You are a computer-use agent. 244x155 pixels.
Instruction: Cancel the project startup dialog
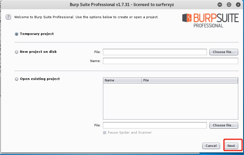click(211, 146)
